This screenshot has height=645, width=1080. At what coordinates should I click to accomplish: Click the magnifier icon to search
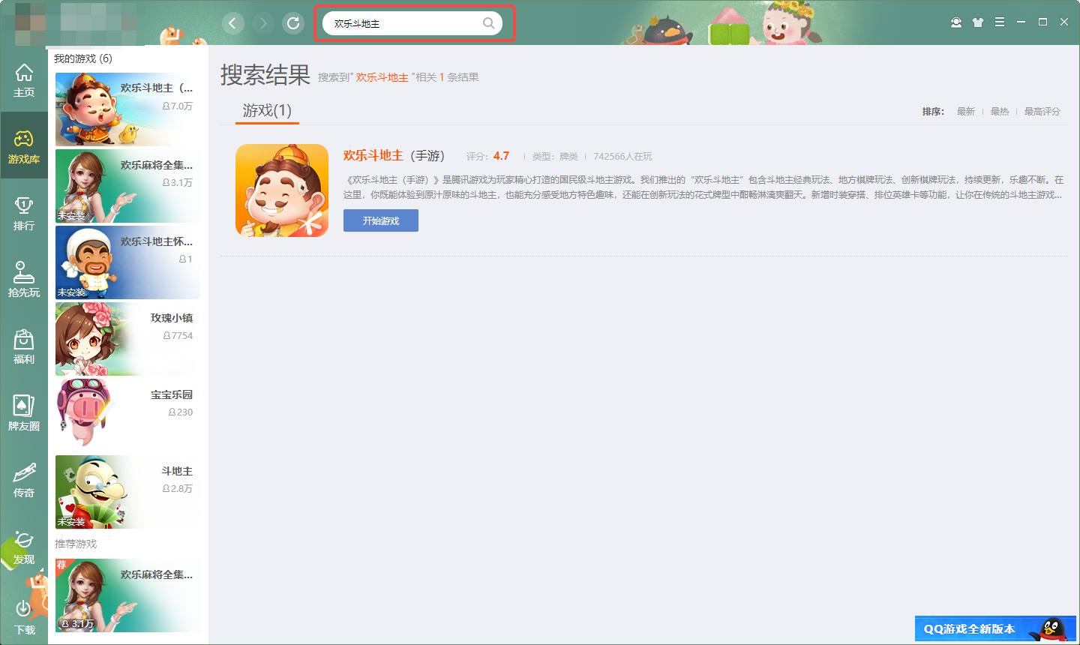pos(488,22)
